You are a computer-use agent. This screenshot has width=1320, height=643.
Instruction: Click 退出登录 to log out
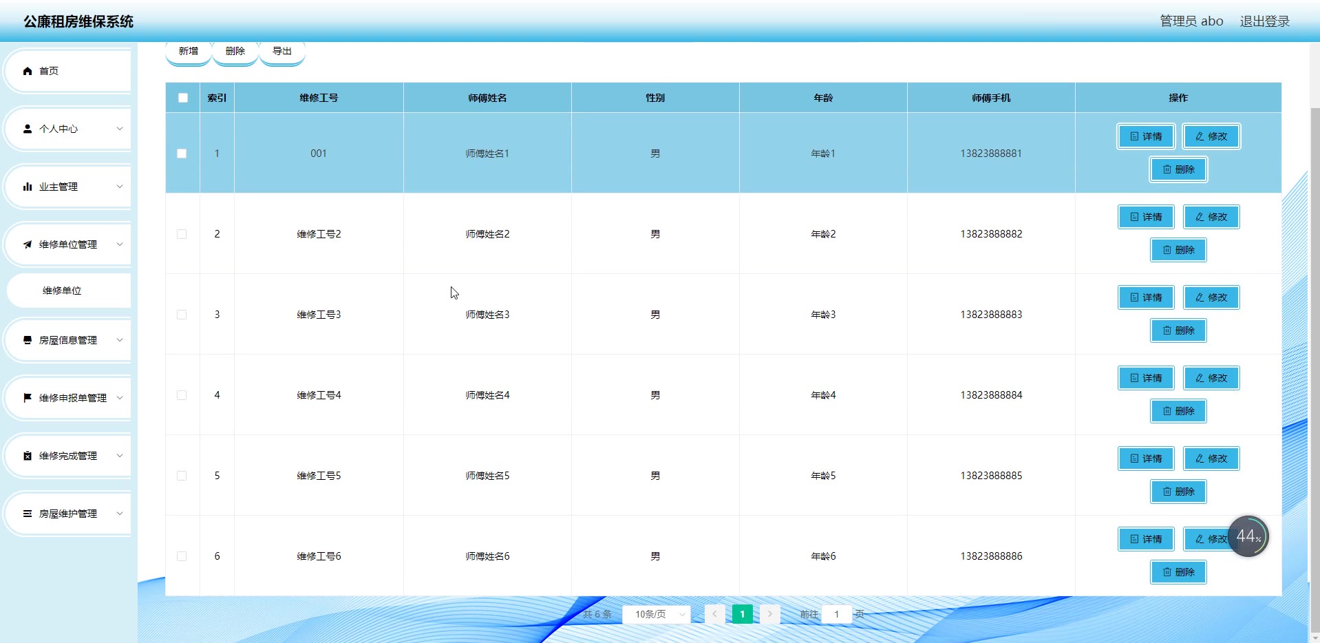(1264, 21)
